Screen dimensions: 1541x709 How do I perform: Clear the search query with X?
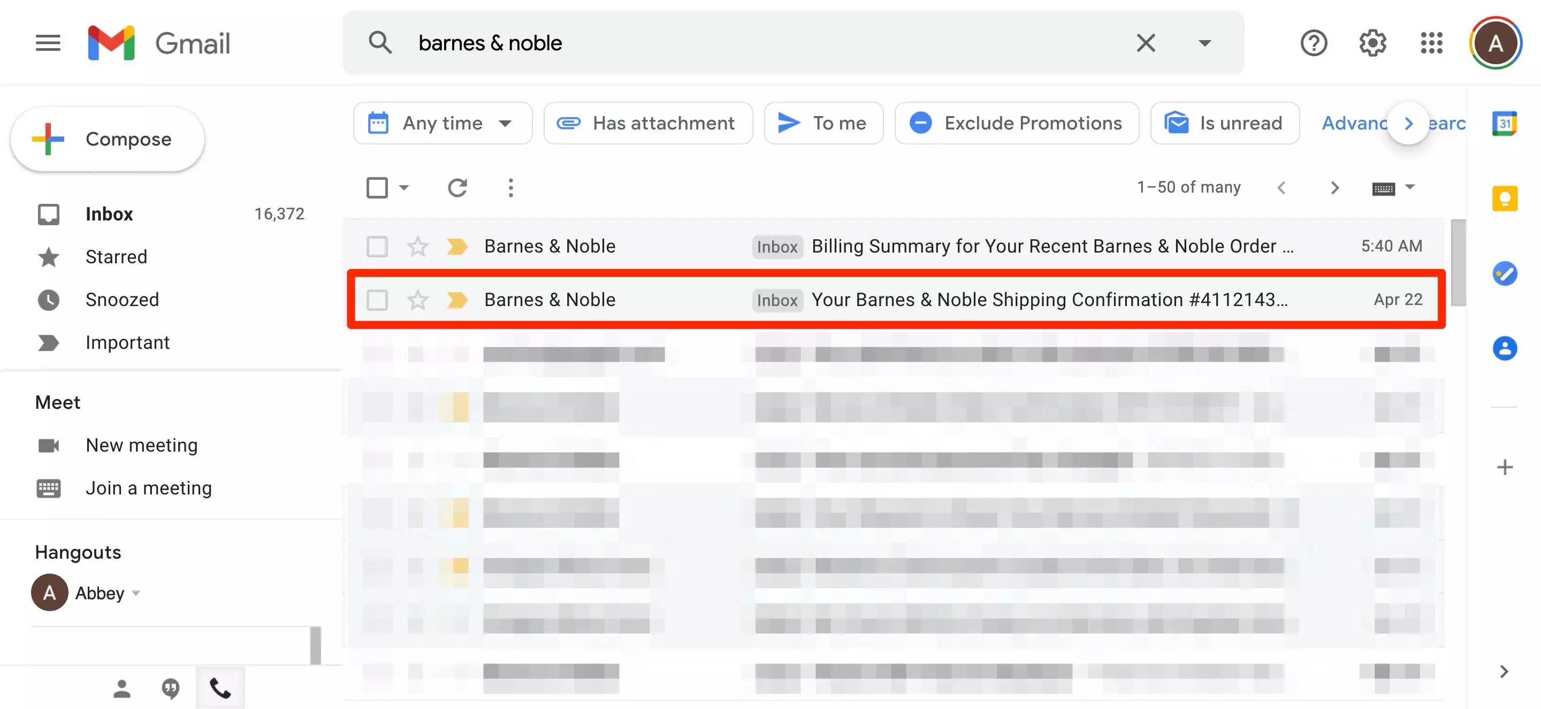(x=1146, y=43)
